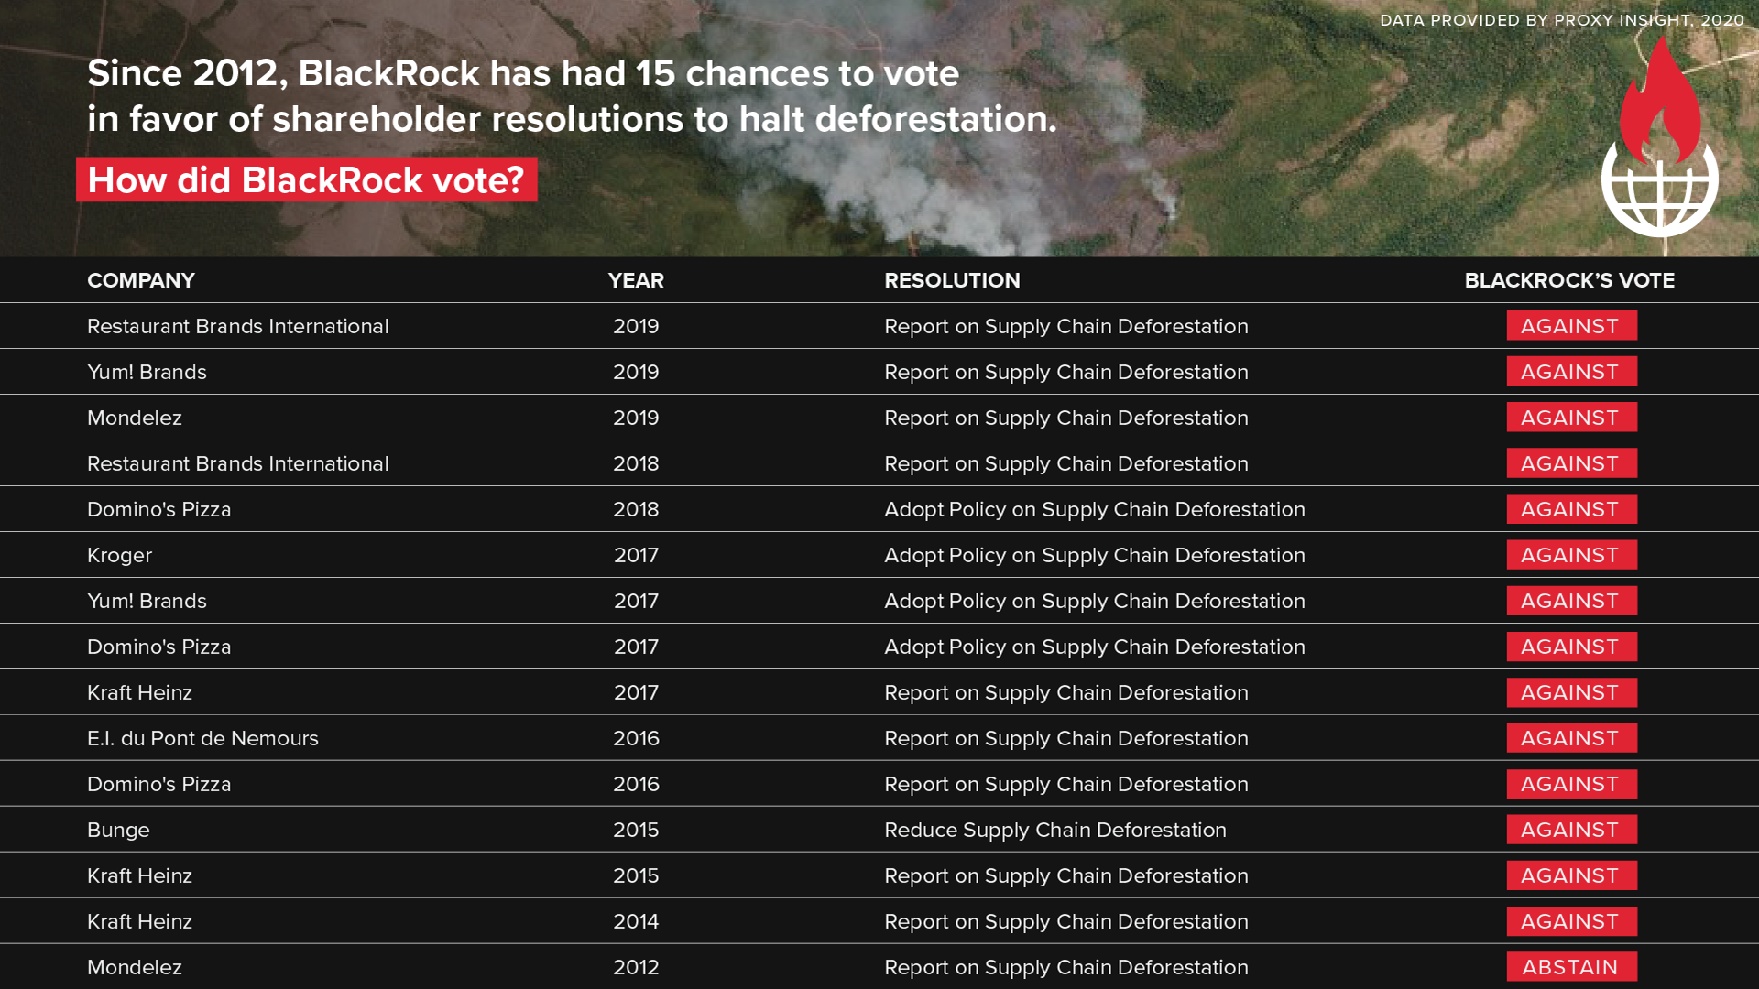Click the AGAINST badge for Restaurant Brands International 2018

pos(1571,463)
